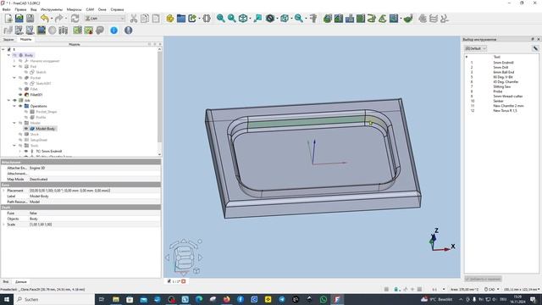The height and width of the screenshot is (305, 542).
Task: Collapse the Body tree node
Action: coord(8,55)
